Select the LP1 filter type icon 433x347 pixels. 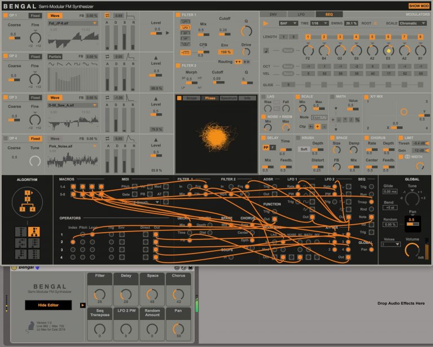tap(185, 21)
